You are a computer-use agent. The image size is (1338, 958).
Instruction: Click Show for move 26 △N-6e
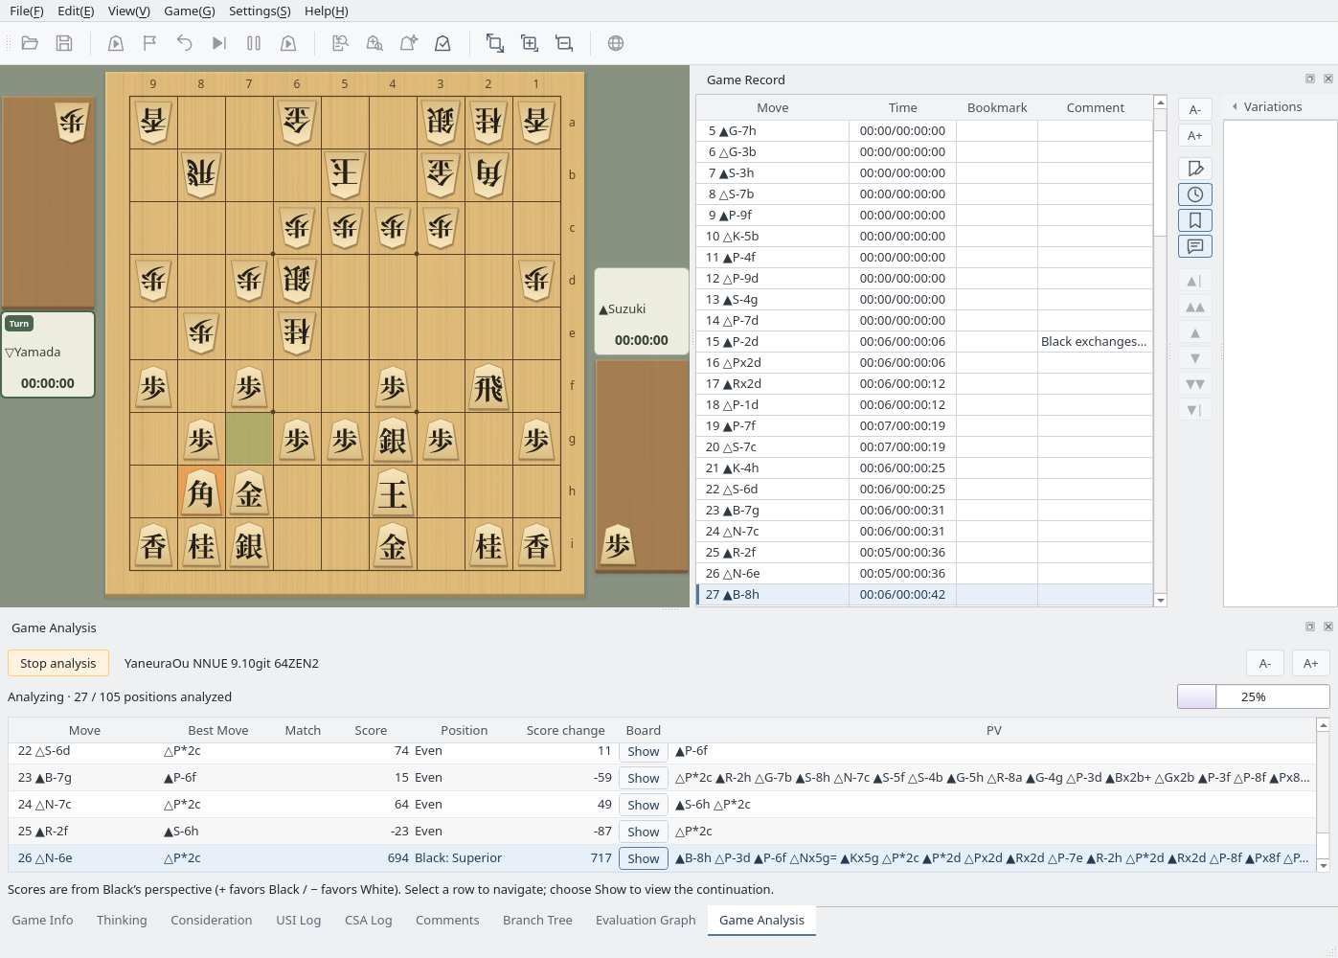point(644,858)
